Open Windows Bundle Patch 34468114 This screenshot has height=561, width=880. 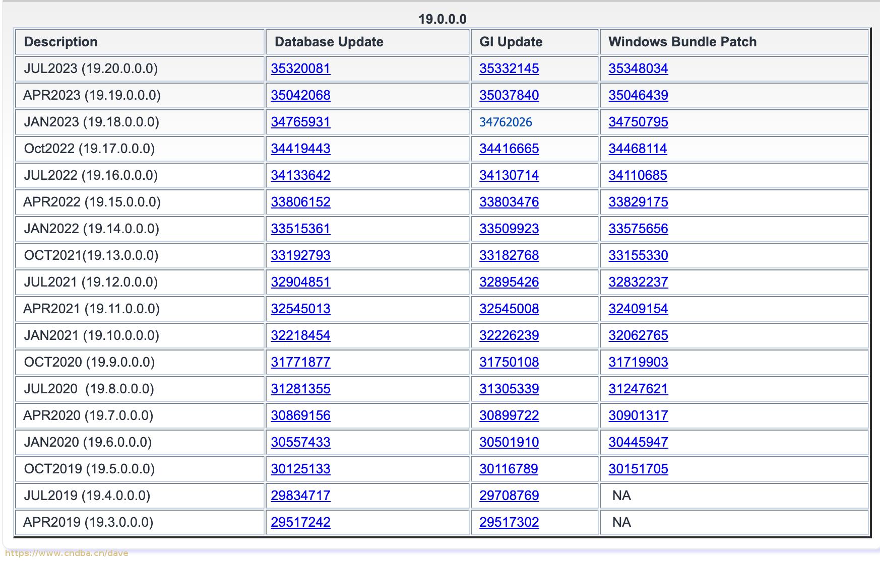click(x=638, y=149)
